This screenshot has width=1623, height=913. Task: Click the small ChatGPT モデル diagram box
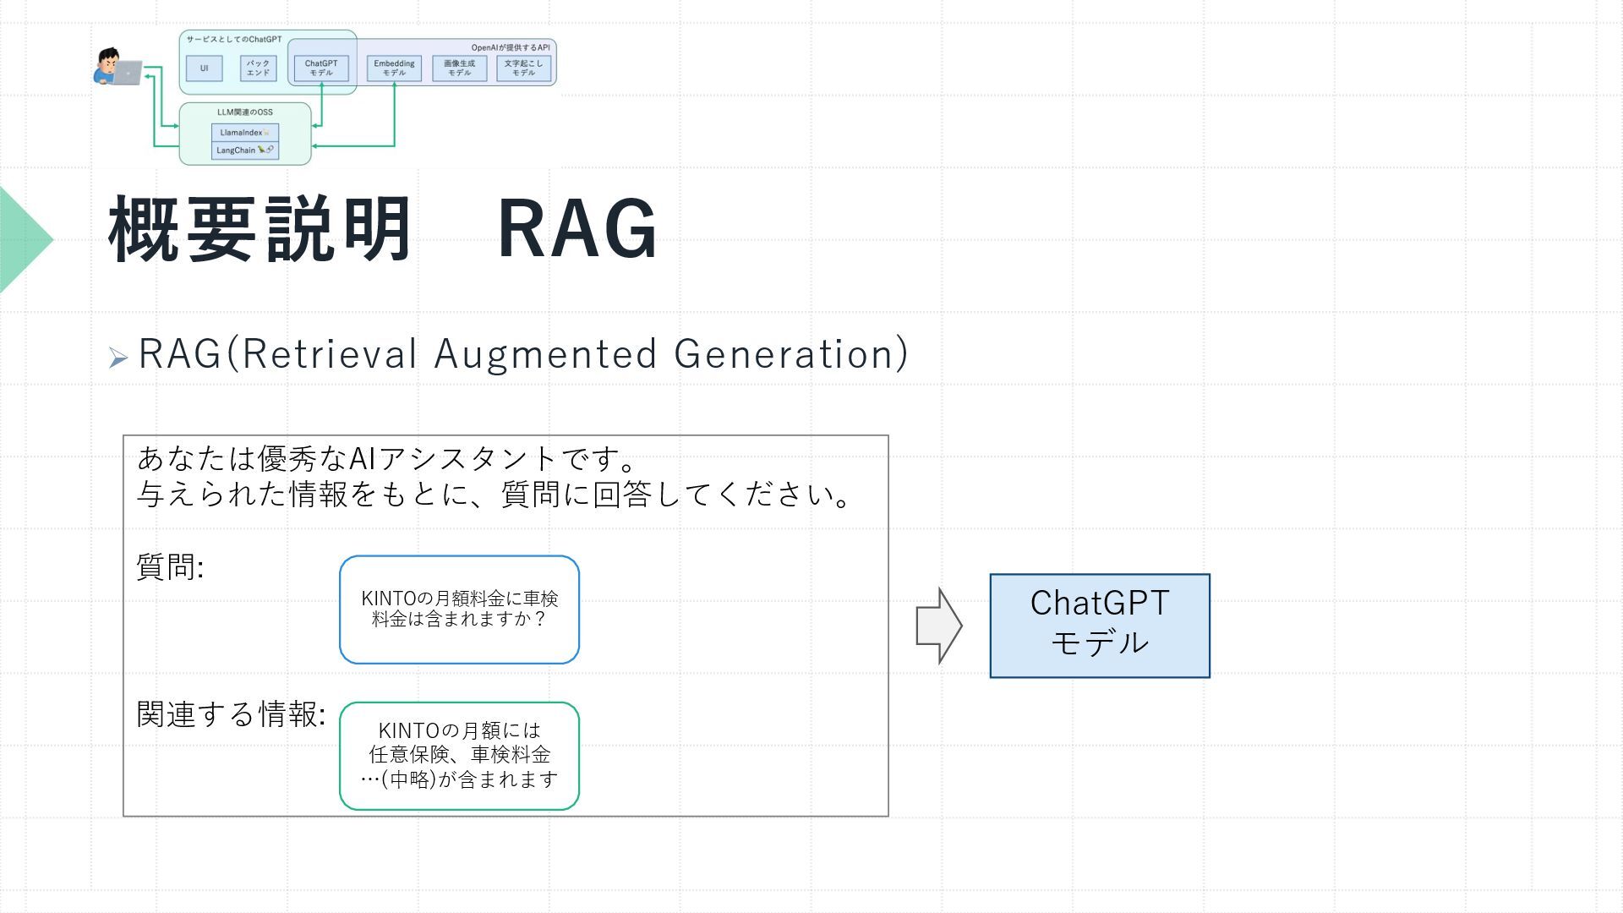(x=321, y=68)
